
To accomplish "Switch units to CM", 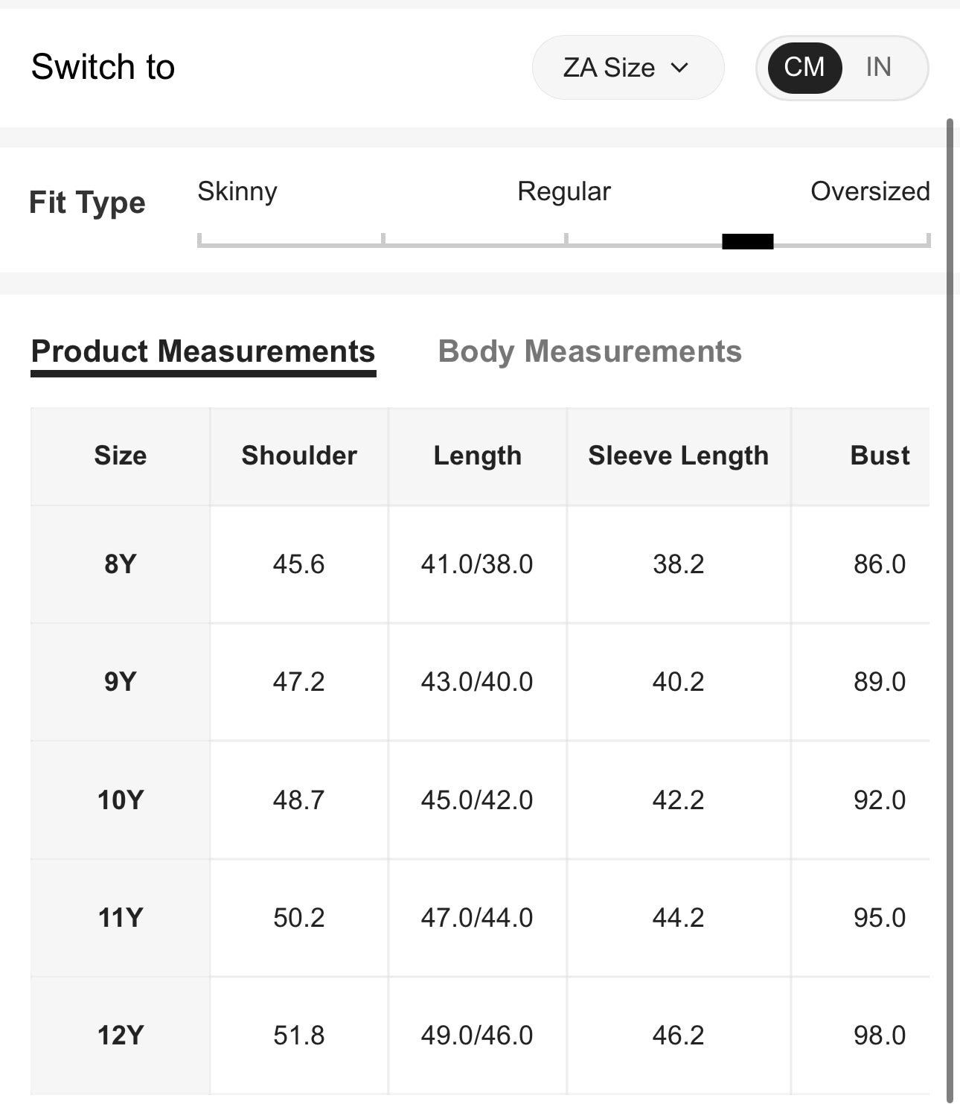I will [x=804, y=68].
